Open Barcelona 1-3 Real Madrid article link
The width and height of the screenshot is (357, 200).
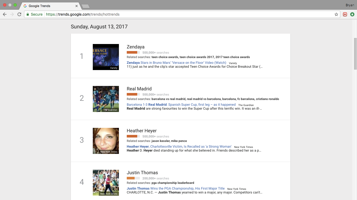click(x=181, y=104)
